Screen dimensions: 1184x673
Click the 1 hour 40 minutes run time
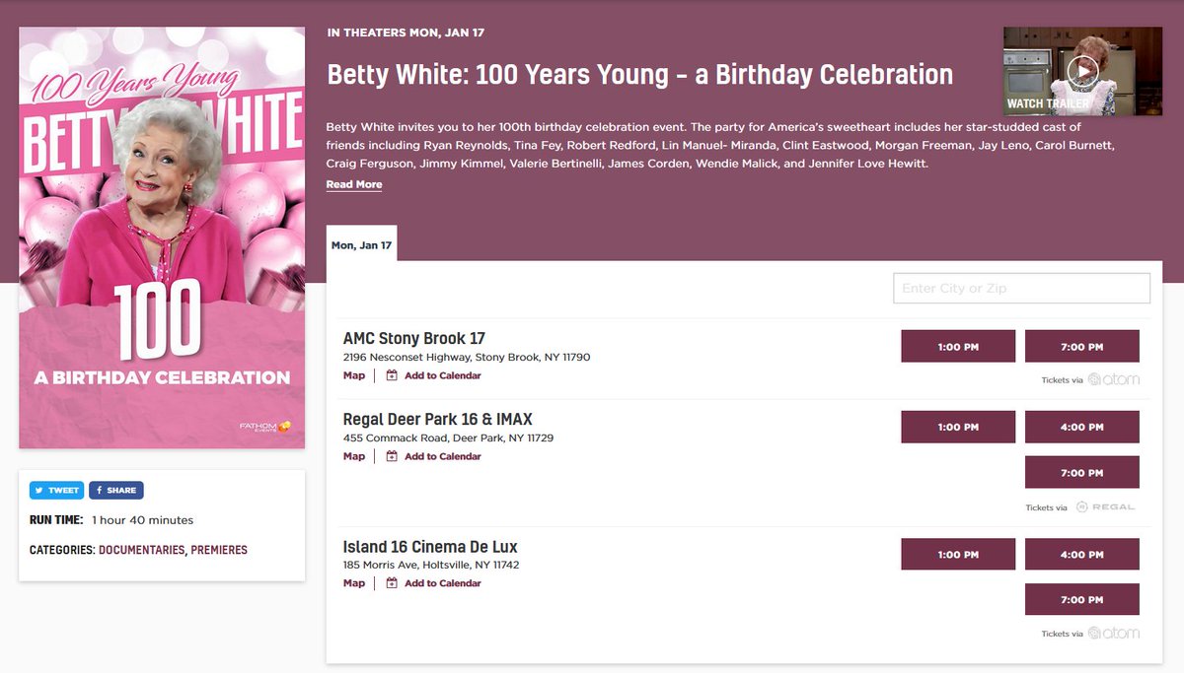(x=143, y=520)
